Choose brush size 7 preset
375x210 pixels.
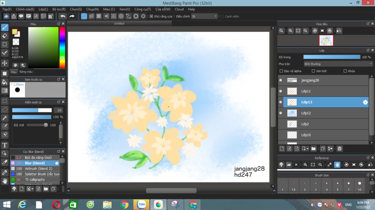coord(349,186)
